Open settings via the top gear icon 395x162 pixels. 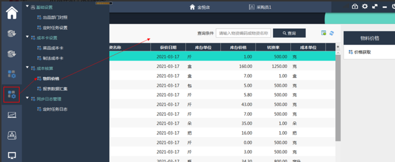coord(365,6)
